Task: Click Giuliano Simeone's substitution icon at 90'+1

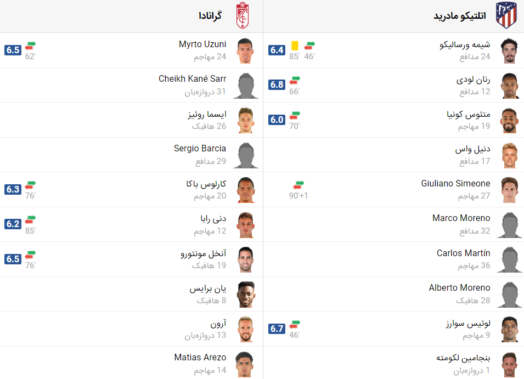Action: tap(298, 185)
